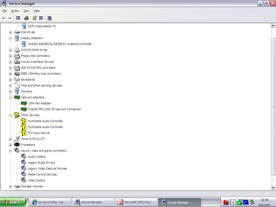The image size is (276, 207).
Task: Expand the Processors node
Action: [11, 145]
